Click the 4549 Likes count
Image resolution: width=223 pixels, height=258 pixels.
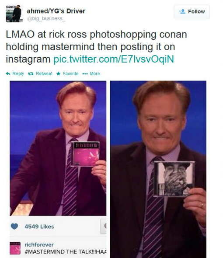39,227
